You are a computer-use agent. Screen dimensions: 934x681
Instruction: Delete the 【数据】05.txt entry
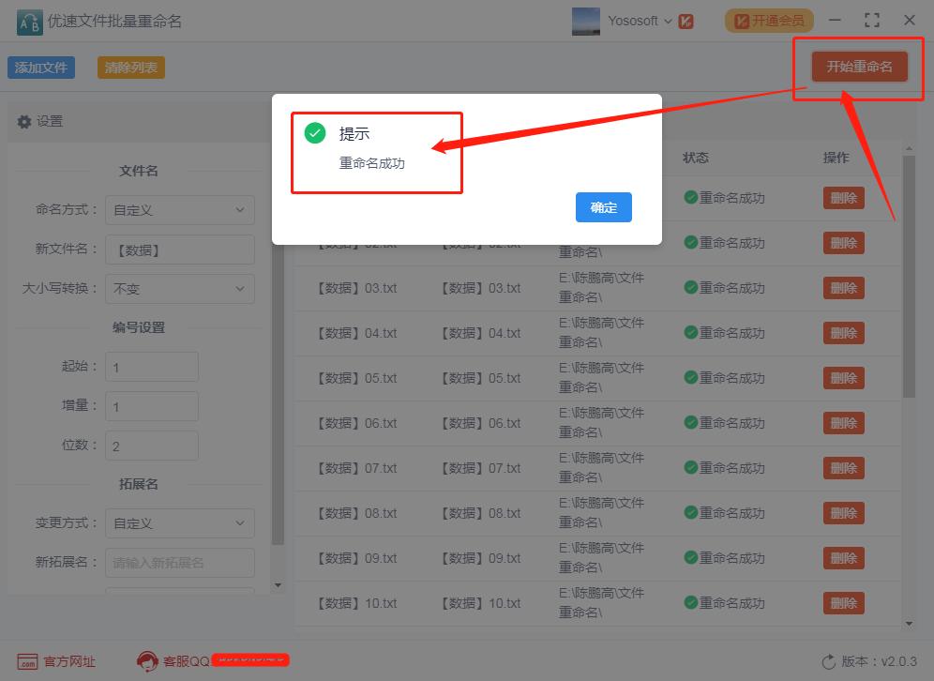842,378
